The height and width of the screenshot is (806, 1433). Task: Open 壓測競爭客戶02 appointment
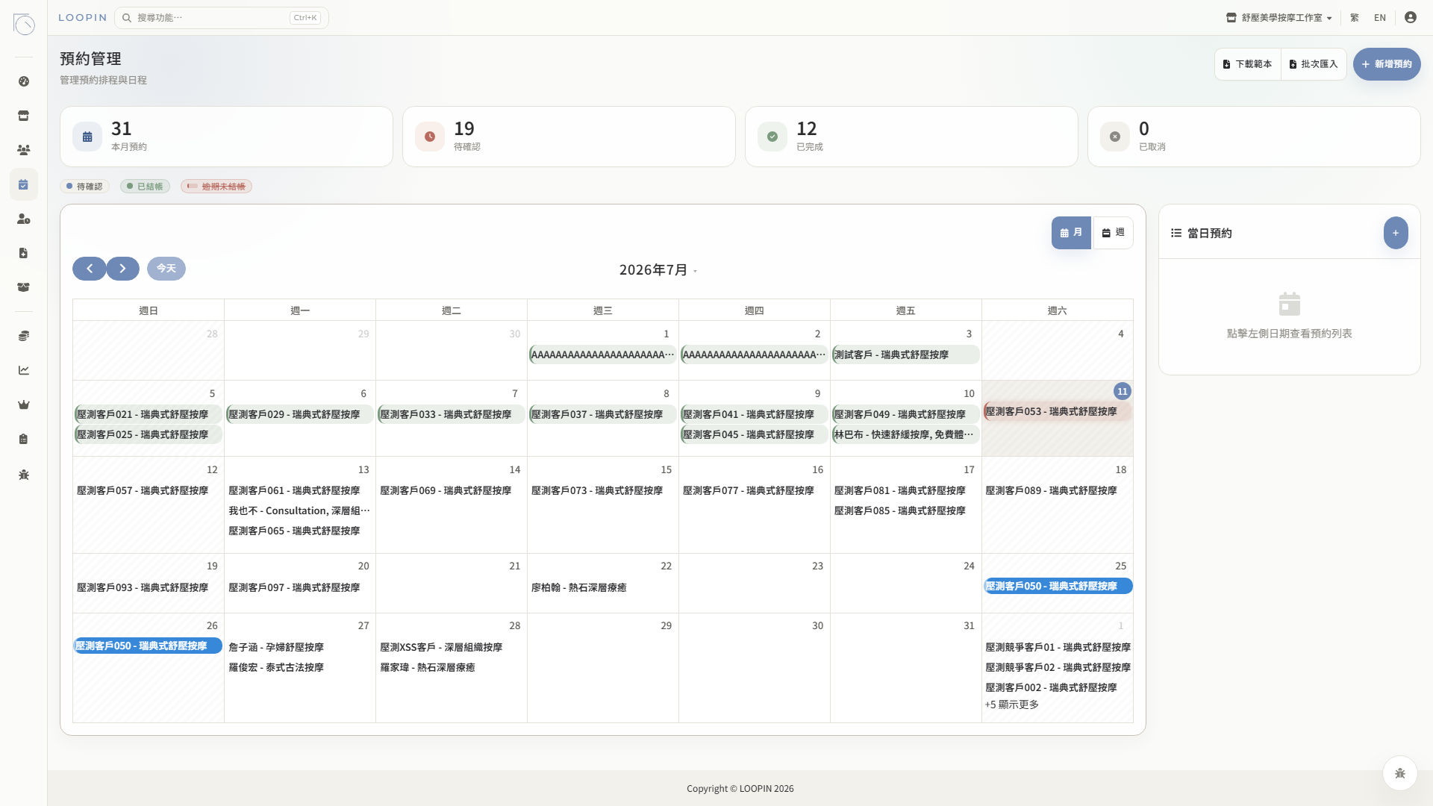tap(1058, 667)
